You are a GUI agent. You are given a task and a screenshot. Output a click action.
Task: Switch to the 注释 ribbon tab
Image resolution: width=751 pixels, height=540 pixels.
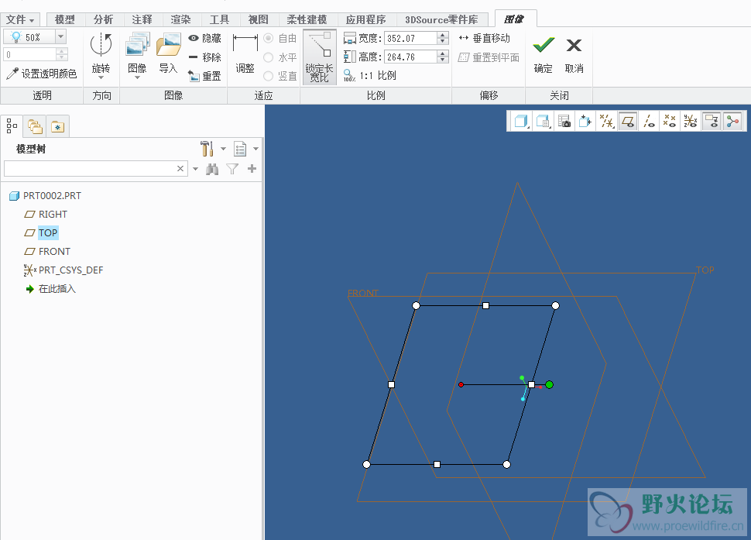tap(142, 19)
